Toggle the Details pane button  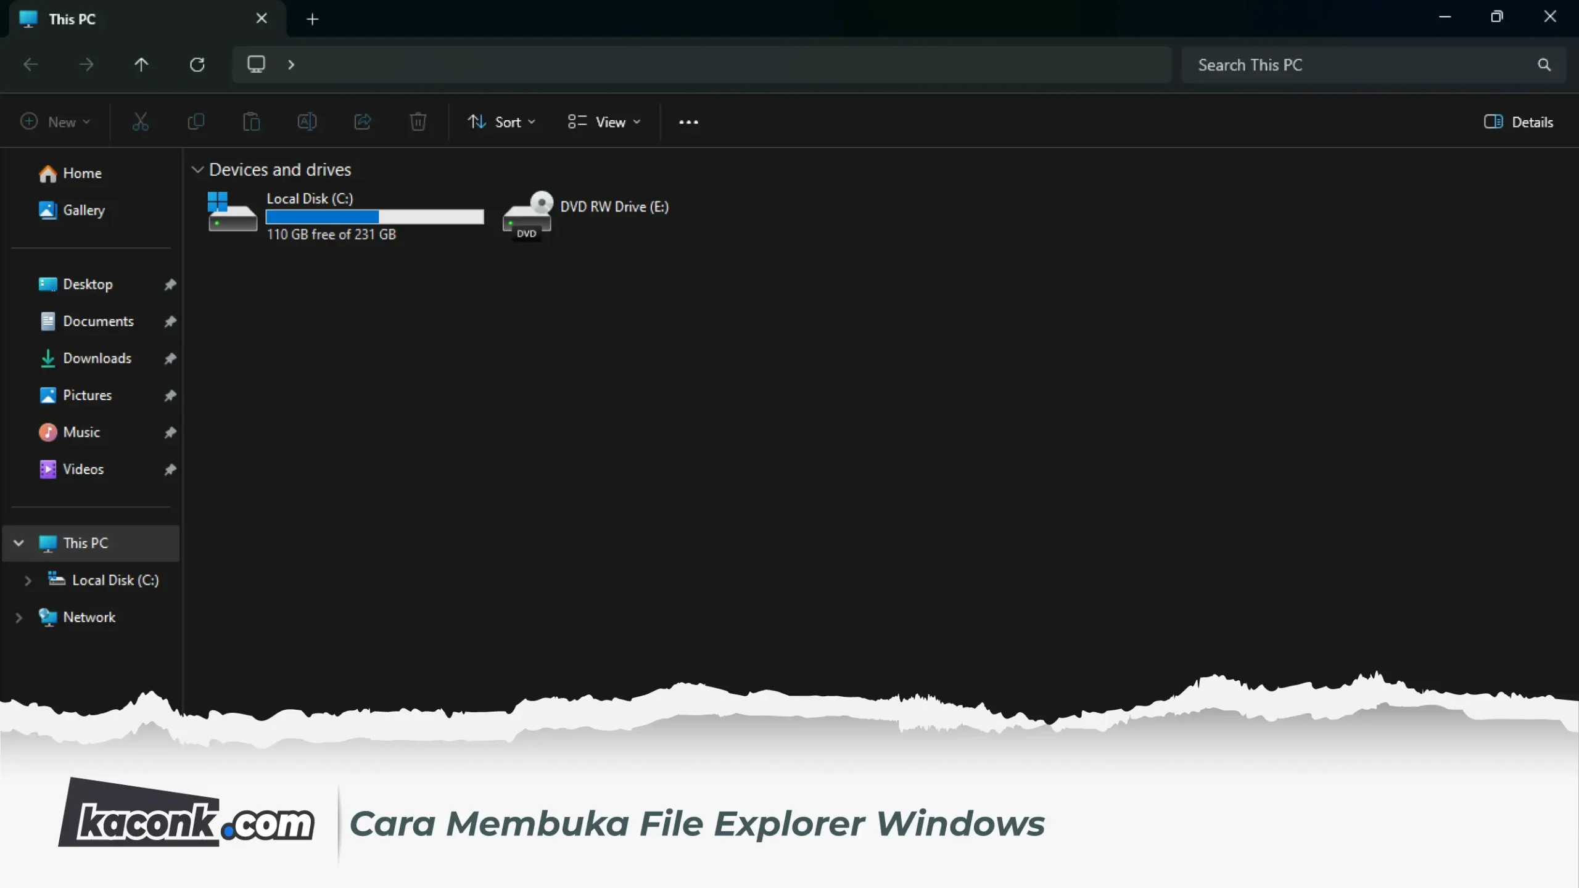pos(1519,122)
